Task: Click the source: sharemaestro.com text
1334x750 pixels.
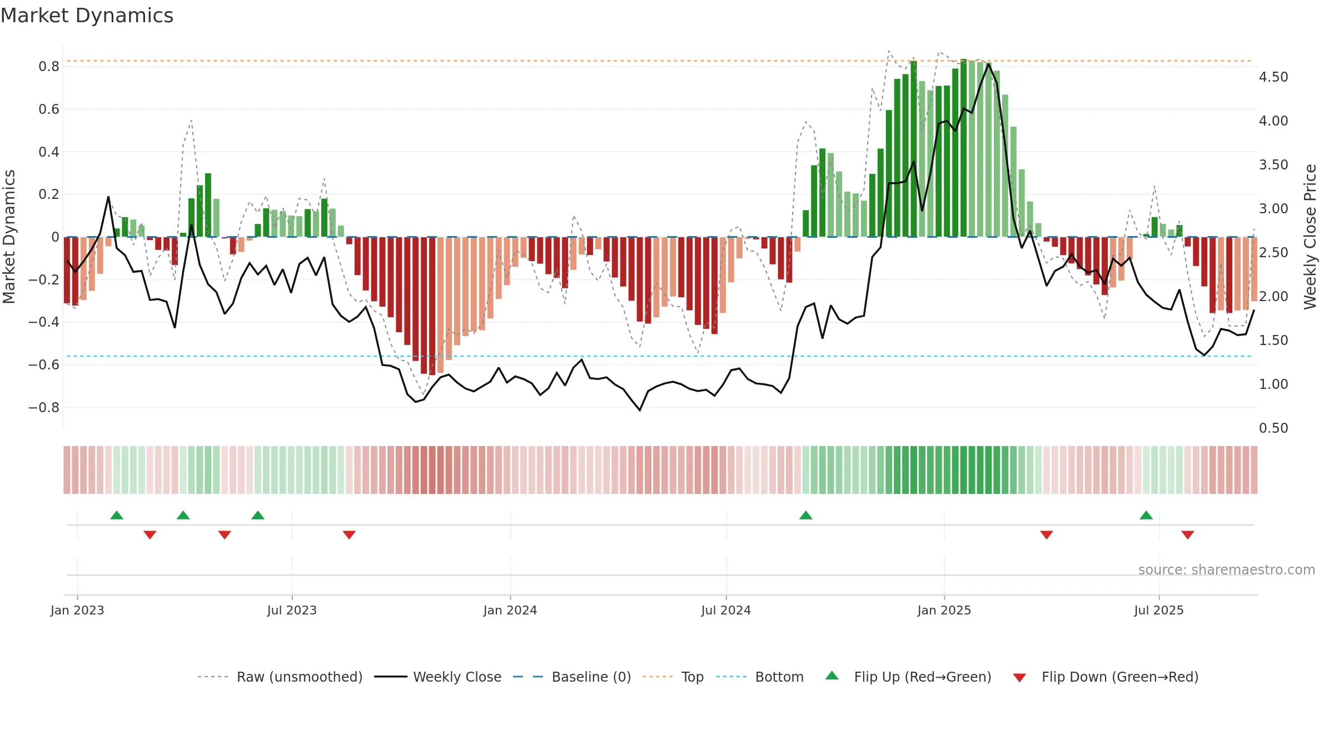Action: [x=1227, y=569]
